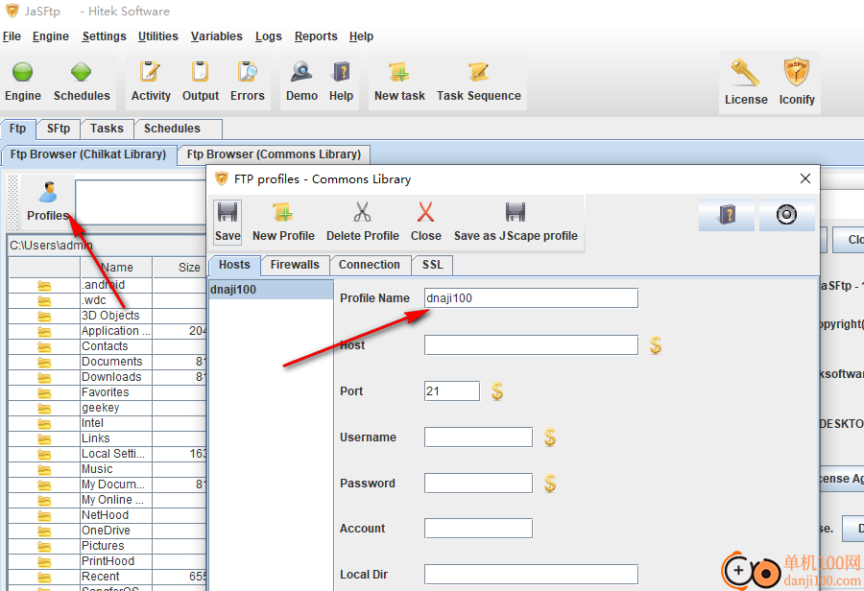Screen dimensions: 864x591
Task: Switch to the Tasks tab
Action: (107, 129)
